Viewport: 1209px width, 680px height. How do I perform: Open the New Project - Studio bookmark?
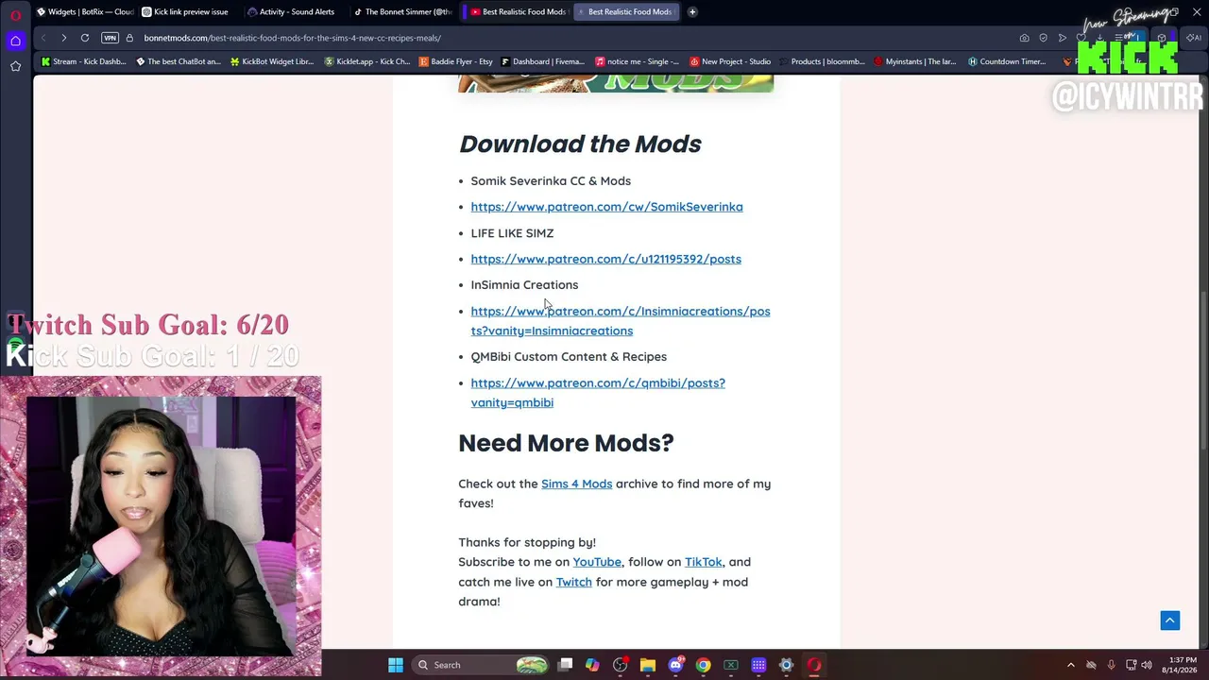(x=730, y=61)
